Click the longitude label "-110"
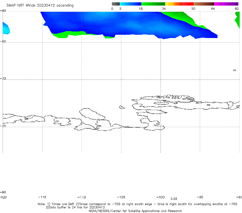Screen dimensions: 242x213 click(82, 197)
